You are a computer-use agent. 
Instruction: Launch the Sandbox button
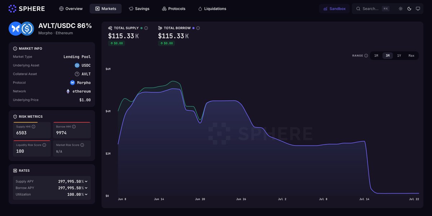pos(334,9)
